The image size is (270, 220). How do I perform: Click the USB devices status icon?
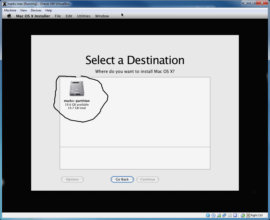[219, 215]
